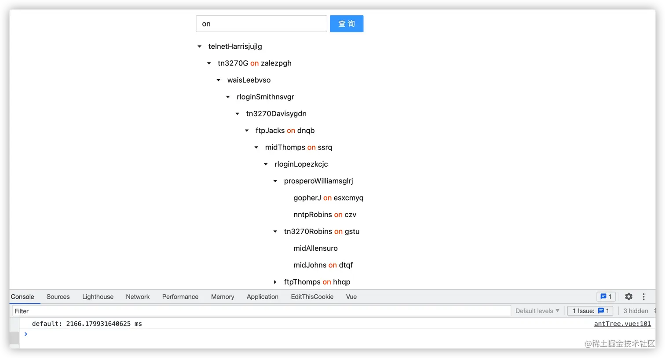
Task: Click the search input containing 'on'
Action: (x=261, y=24)
